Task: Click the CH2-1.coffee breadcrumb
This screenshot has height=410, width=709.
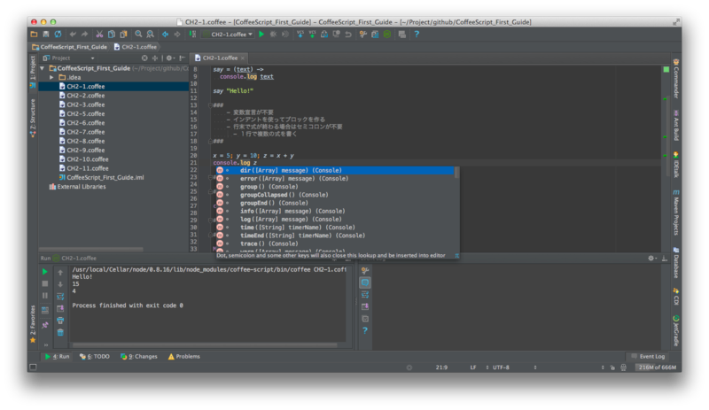Action: click(x=136, y=47)
